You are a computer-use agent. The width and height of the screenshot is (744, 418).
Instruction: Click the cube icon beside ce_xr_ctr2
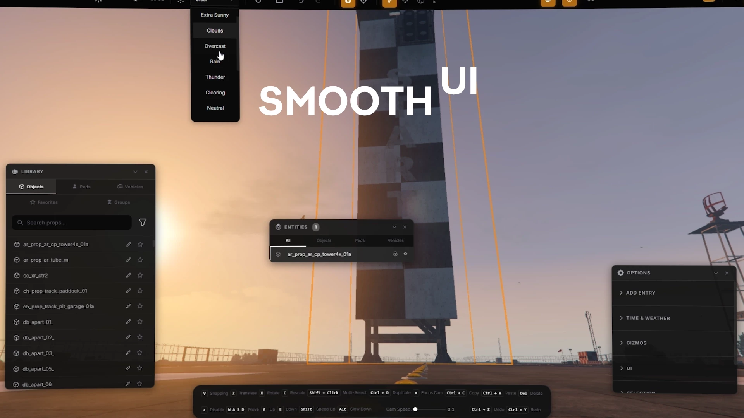[x=17, y=276]
